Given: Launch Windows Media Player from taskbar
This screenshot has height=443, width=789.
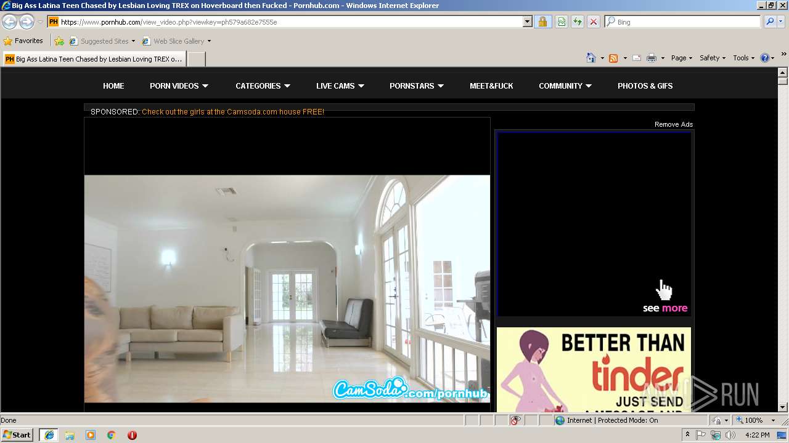Looking at the screenshot, I should (x=91, y=435).
